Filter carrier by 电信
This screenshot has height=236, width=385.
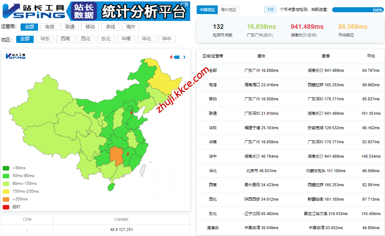[x=50, y=27]
